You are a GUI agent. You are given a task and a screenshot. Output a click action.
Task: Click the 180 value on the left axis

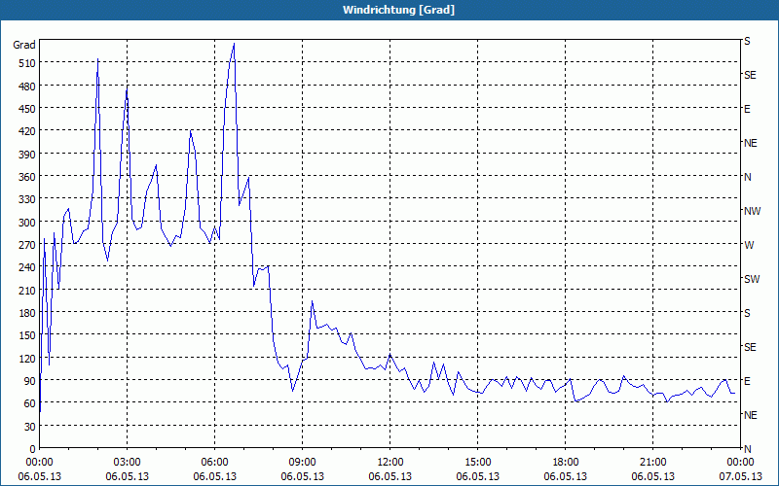point(27,313)
